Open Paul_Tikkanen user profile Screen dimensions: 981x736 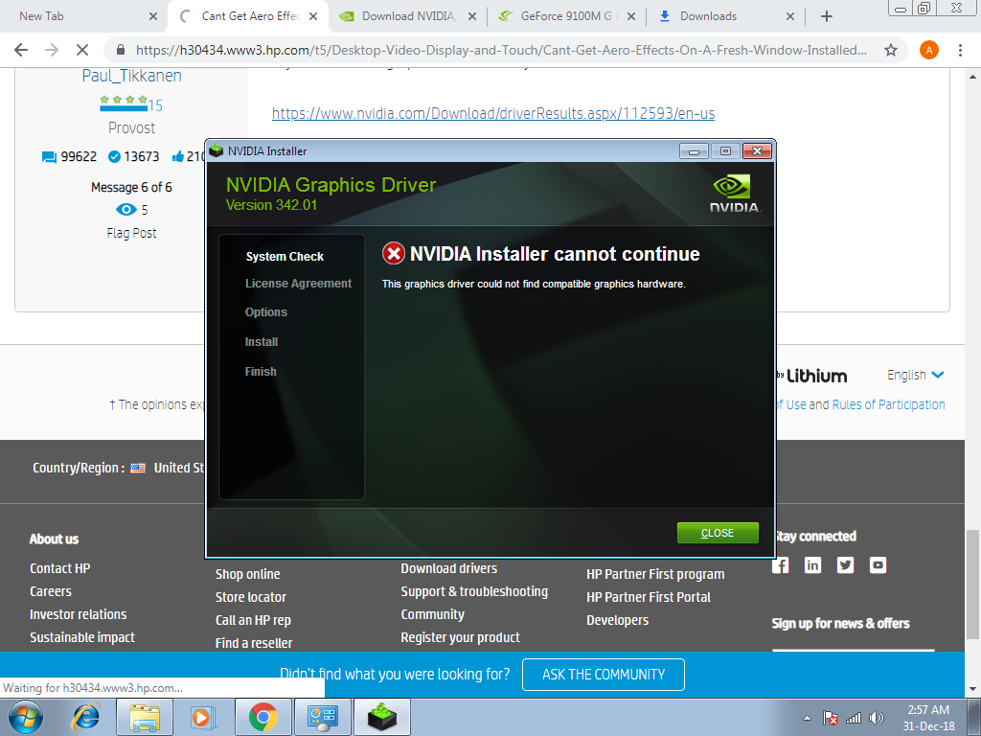click(131, 76)
